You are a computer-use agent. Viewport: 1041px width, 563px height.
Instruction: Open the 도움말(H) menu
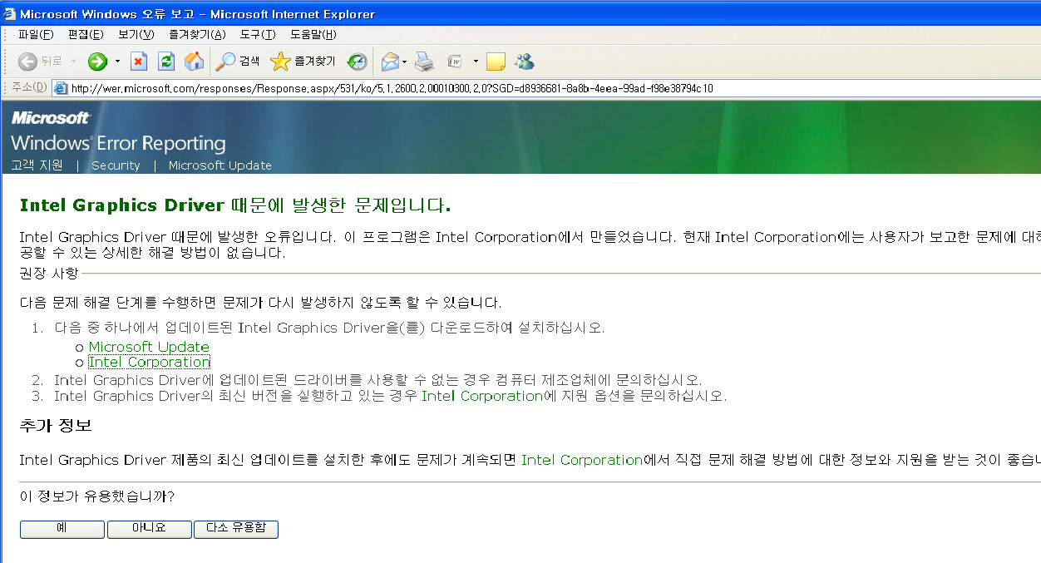click(x=313, y=34)
